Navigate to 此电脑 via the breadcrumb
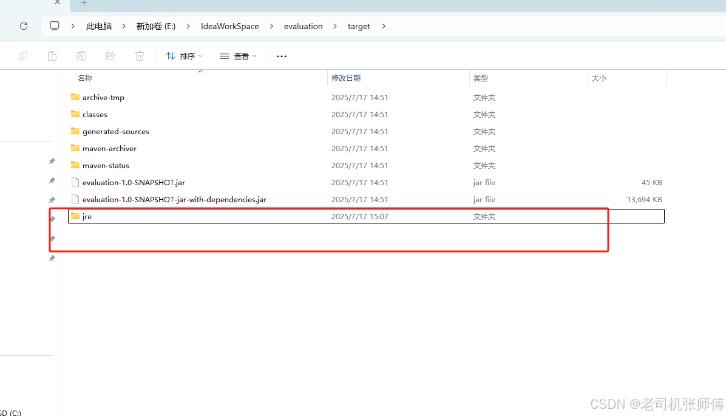The height and width of the screenshot is (416, 726). pos(98,26)
